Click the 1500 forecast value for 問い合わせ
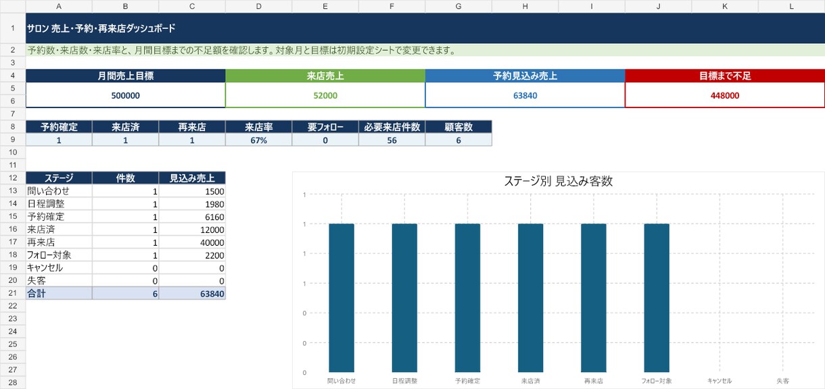Screen dimensions: 825x389 pyautogui.click(x=192, y=191)
